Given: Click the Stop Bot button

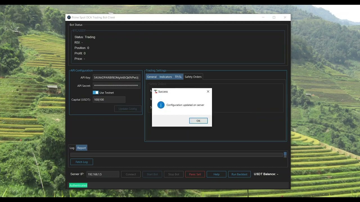Looking at the screenshot, I should (174, 174).
